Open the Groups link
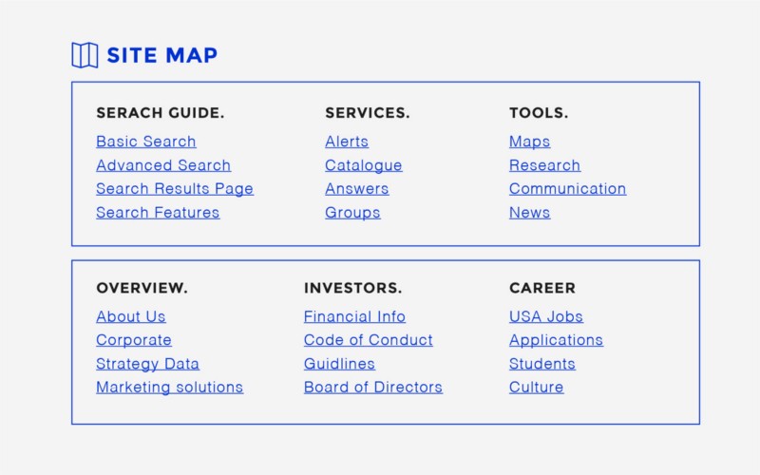The width and height of the screenshot is (760, 475). click(x=352, y=213)
